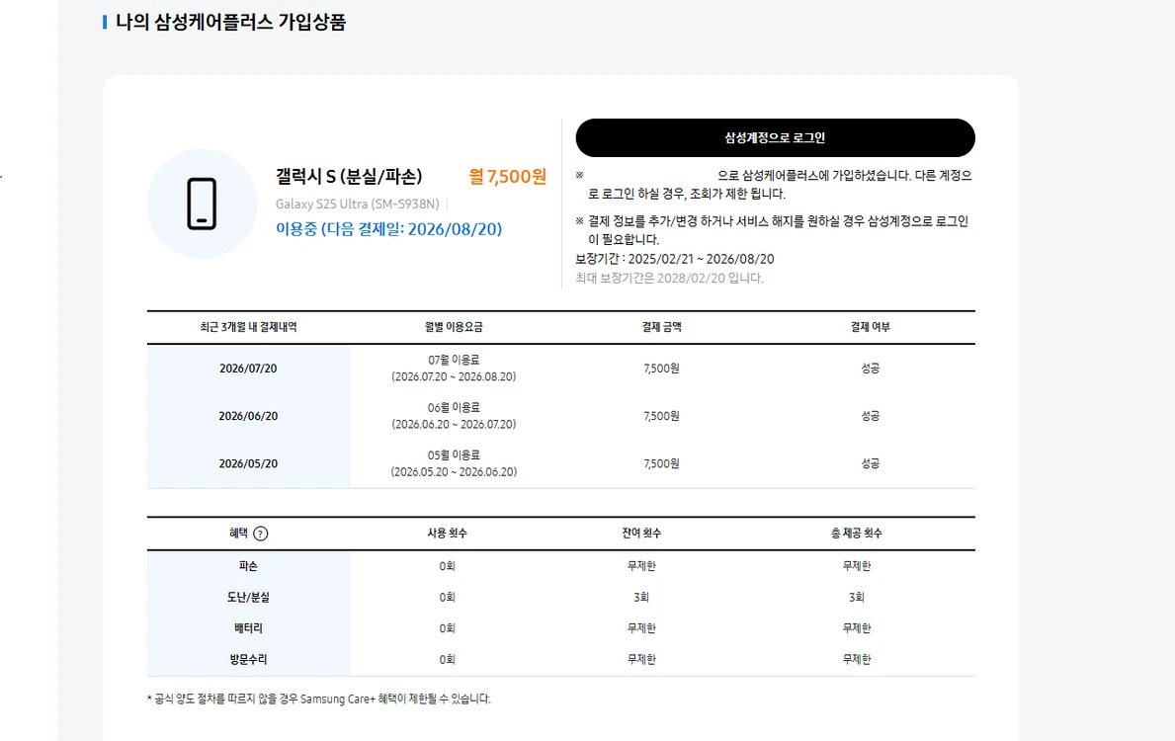The width and height of the screenshot is (1175, 741).
Task: Click 무제한 total count in 배터리 row
Action: [x=857, y=628]
